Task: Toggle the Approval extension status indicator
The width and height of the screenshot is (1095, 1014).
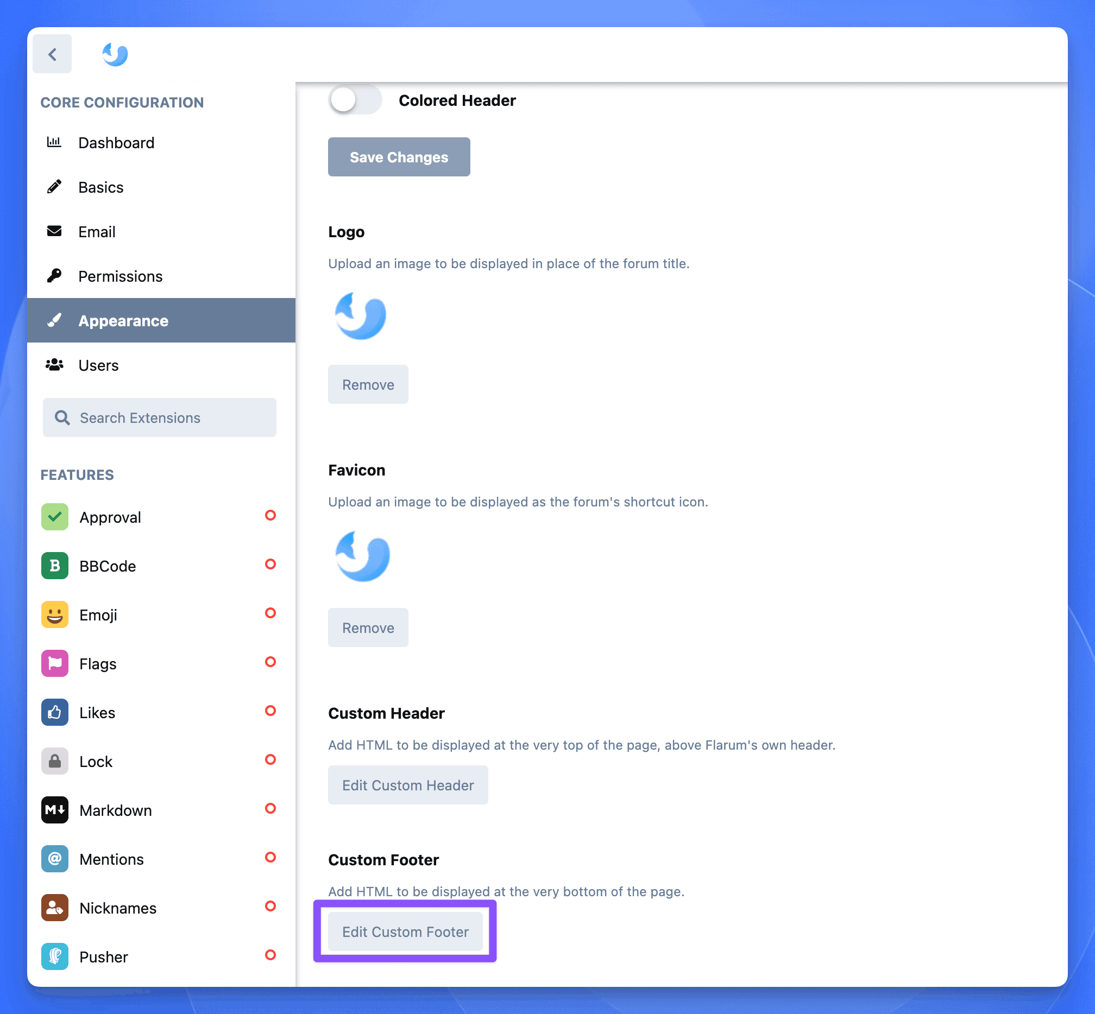Action: click(x=270, y=516)
